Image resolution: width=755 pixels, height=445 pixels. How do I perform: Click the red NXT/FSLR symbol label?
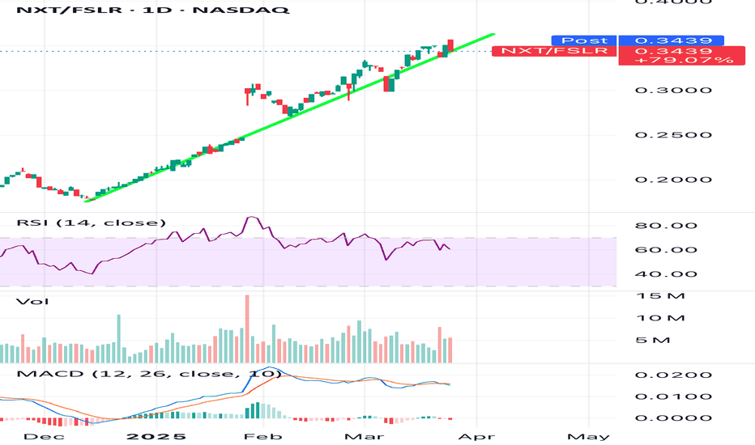pyautogui.click(x=554, y=51)
